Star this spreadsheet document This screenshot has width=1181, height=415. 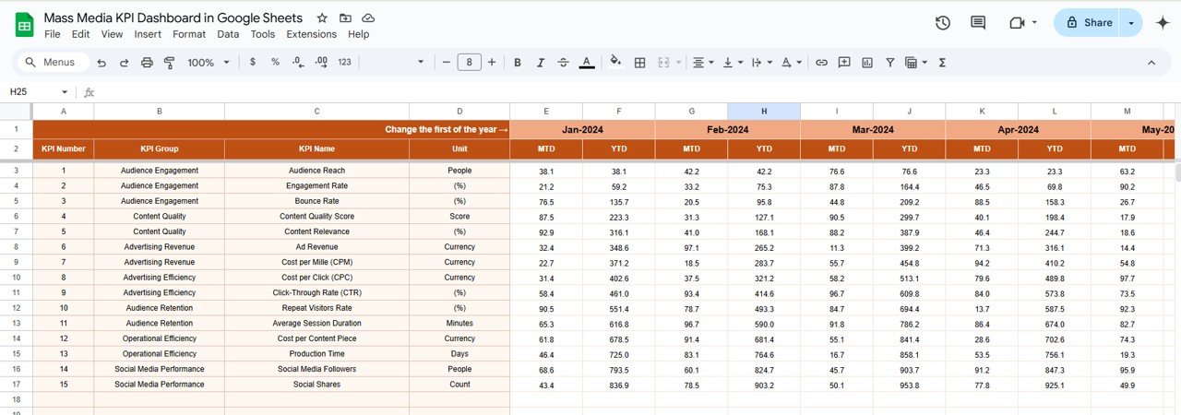(322, 18)
